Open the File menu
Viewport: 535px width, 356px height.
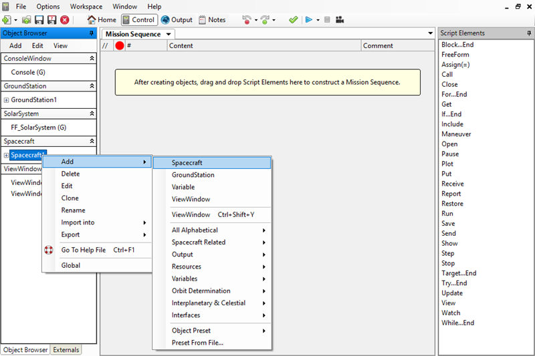pos(21,7)
